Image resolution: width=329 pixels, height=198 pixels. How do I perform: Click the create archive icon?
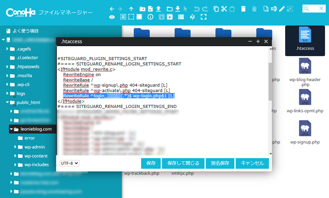pos(170,17)
